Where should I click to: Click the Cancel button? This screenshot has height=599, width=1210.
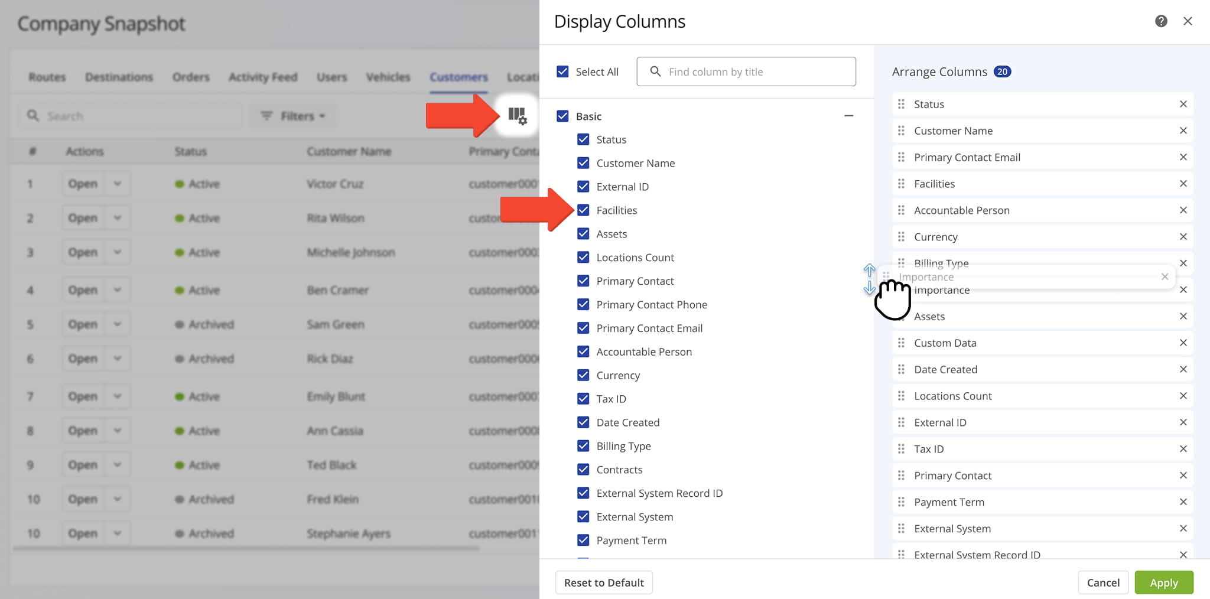click(1103, 582)
